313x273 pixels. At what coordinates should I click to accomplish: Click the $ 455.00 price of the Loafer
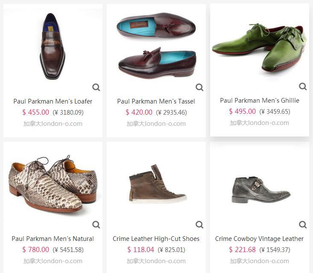(x=36, y=113)
